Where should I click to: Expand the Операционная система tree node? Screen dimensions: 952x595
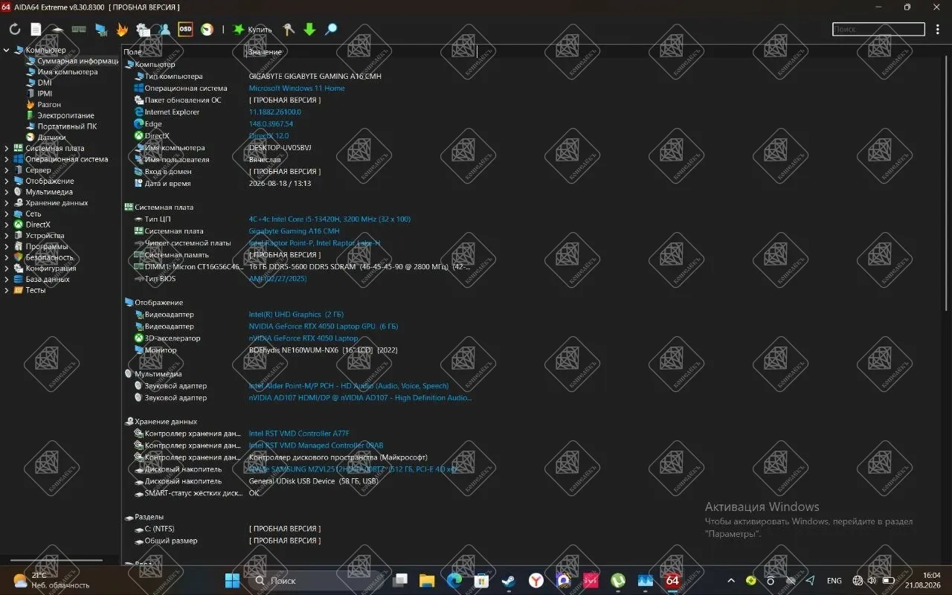point(7,159)
